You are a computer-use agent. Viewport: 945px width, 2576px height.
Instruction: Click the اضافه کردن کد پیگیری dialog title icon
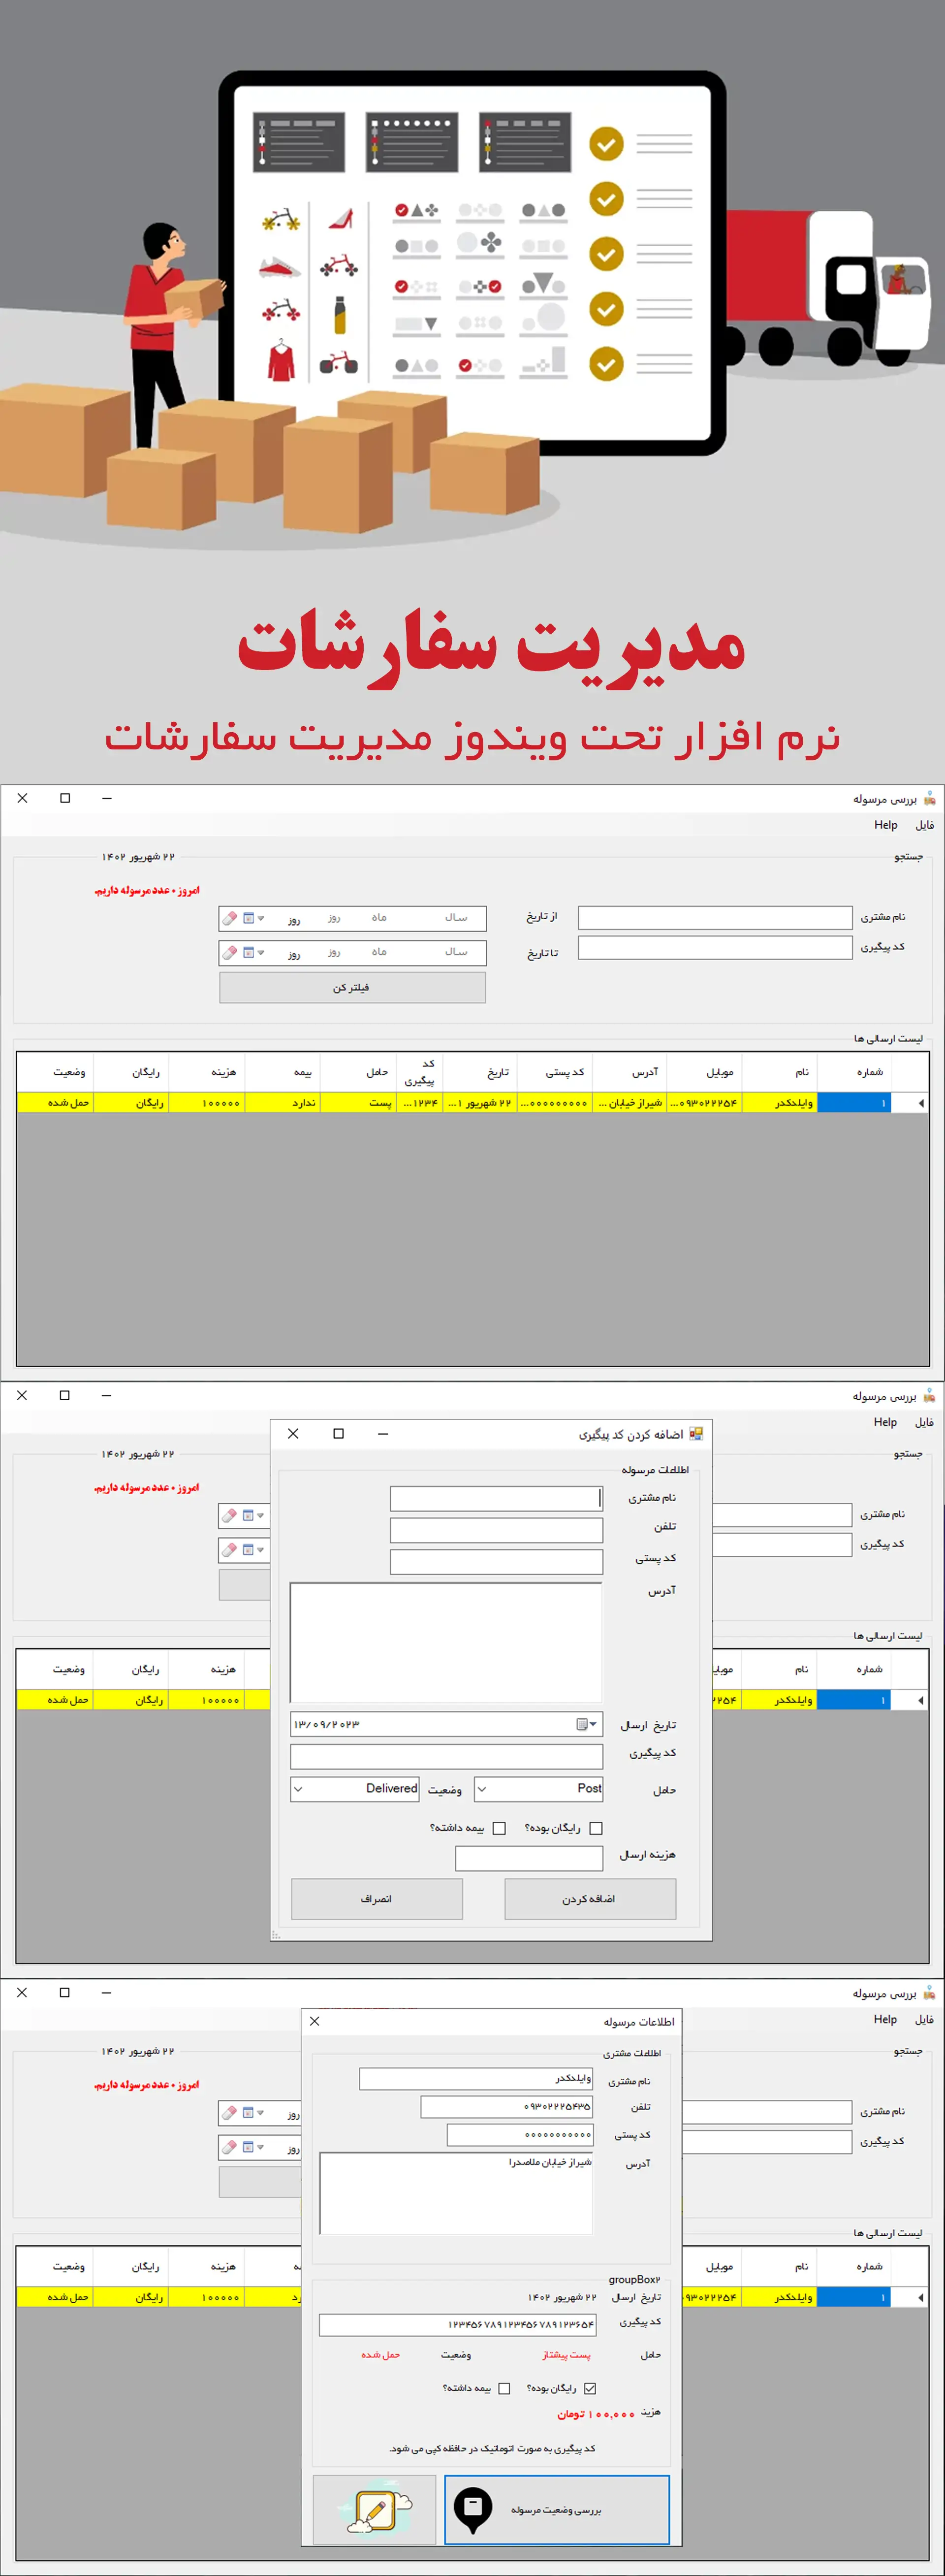(x=696, y=1433)
